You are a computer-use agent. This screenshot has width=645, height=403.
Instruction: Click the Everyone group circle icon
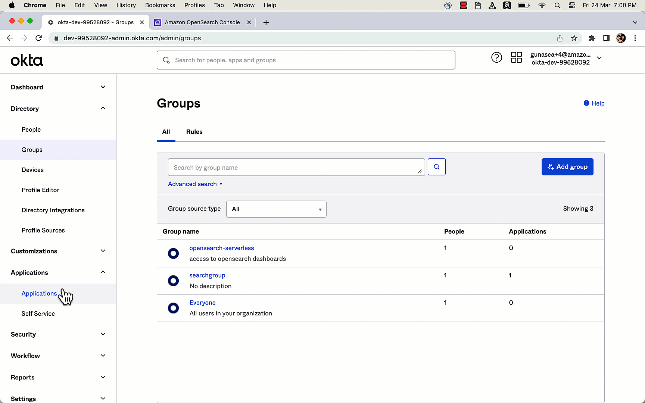point(173,308)
